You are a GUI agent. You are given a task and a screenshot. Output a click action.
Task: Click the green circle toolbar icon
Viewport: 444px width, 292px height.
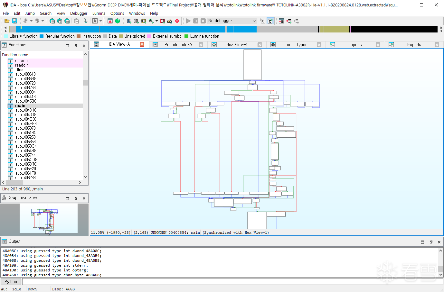pos(118,21)
